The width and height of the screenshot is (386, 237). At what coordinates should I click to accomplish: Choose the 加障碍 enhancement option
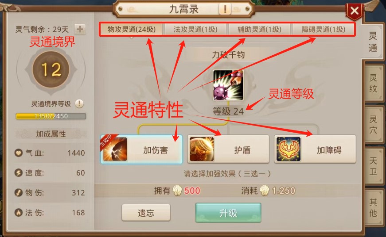pos(315,149)
